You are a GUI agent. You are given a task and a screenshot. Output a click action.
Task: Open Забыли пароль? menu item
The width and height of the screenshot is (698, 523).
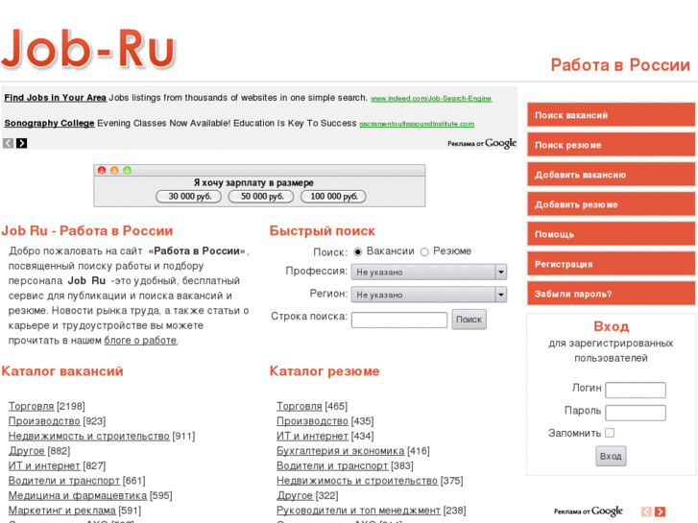click(612, 294)
